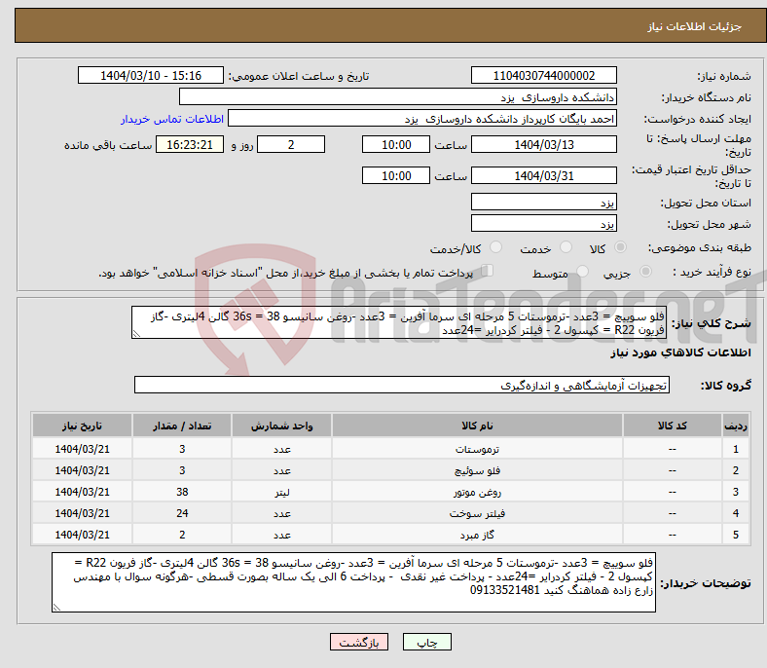This screenshot has height=668, width=767.
Task: Select the فیلتر سوخت row name cell
Action: pyautogui.click(x=477, y=513)
